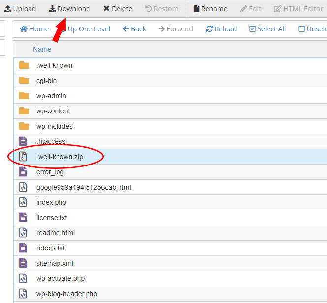This screenshot has width=327, height=303.
Task: Delete the selected item
Action: click(118, 9)
